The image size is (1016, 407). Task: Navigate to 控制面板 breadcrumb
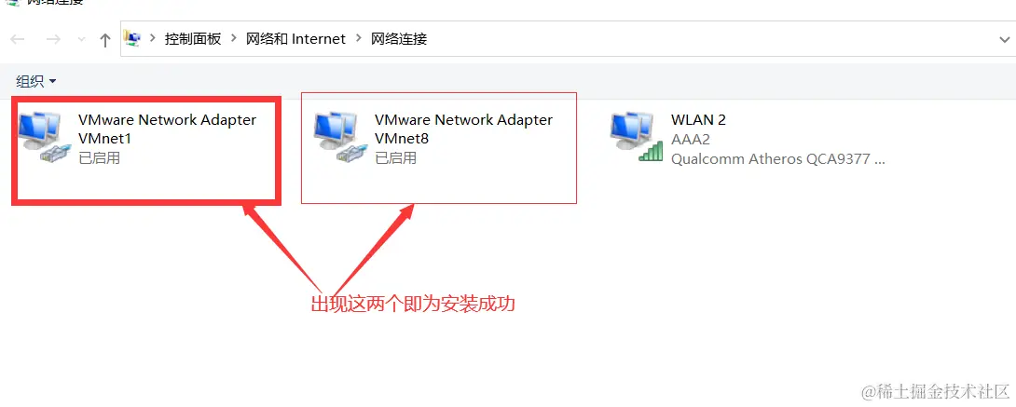pos(193,39)
